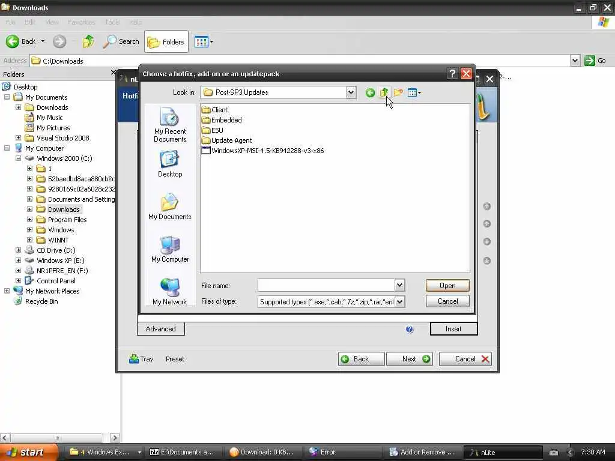Open My Recent Documents place

tap(170, 125)
